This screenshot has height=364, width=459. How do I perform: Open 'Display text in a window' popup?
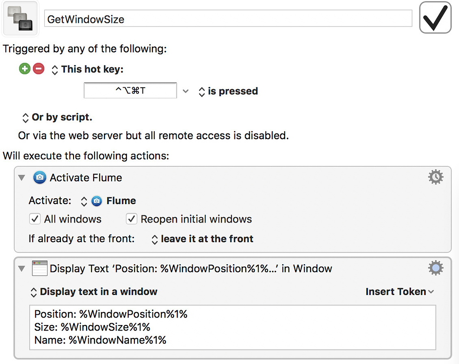(94, 292)
